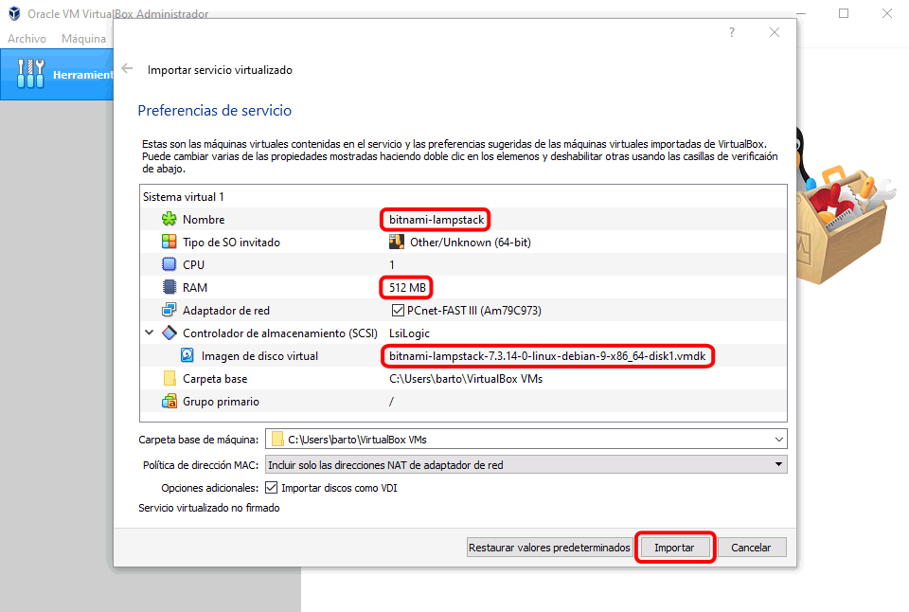Image resolution: width=909 pixels, height=612 pixels.
Task: Click the Adaptador de red icon
Action: 169,310
